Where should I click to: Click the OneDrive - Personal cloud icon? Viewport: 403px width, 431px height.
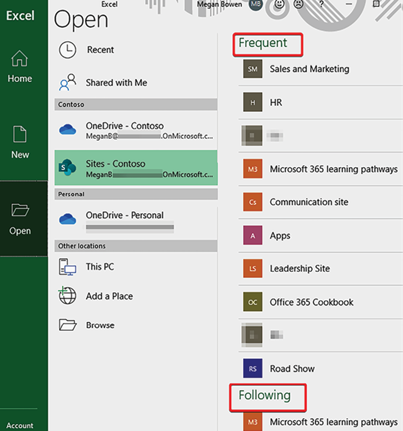(68, 219)
